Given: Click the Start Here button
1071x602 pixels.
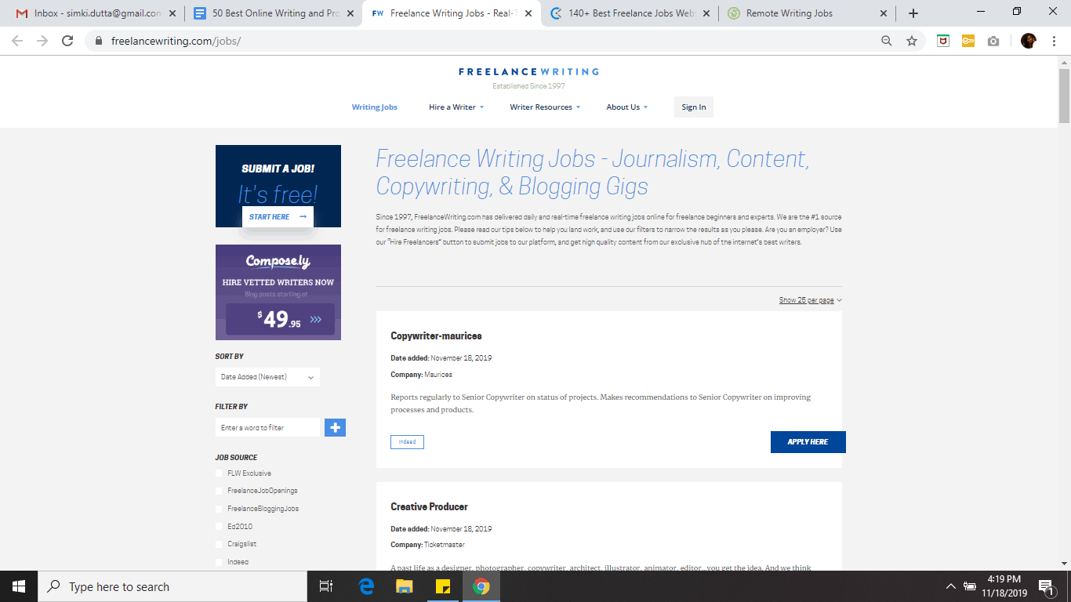Looking at the screenshot, I should 278,216.
